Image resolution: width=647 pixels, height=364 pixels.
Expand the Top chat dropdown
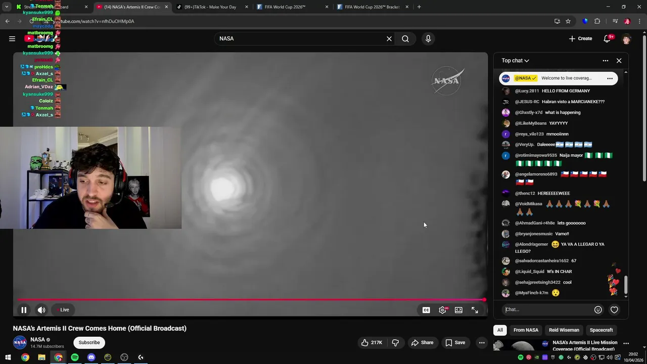(x=515, y=61)
